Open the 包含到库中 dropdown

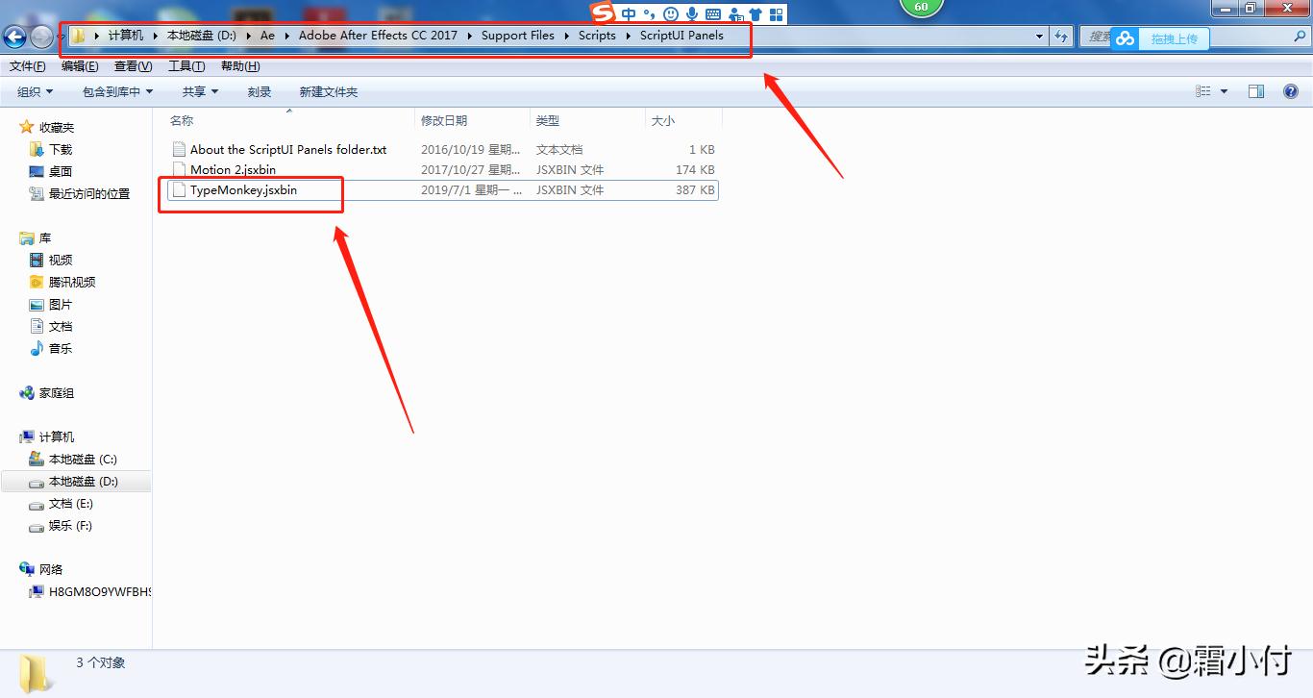[117, 92]
